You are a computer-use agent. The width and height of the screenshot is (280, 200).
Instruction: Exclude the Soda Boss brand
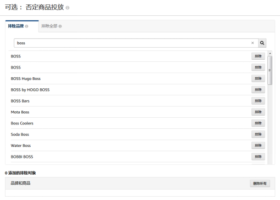pyautogui.click(x=258, y=134)
